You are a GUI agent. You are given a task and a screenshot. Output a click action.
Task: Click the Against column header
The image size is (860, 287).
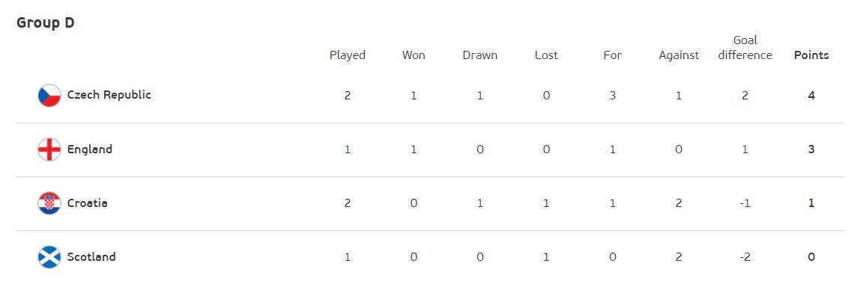pos(679,55)
